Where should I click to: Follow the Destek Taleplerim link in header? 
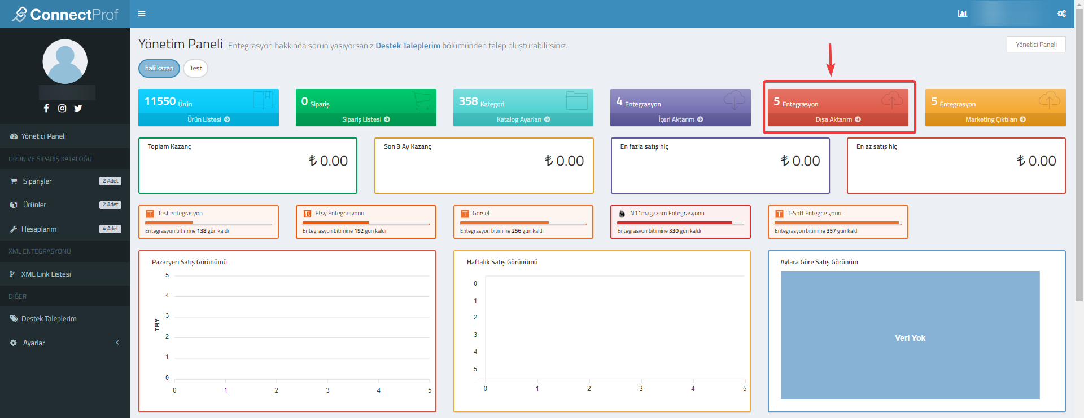(408, 46)
